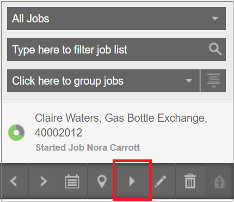Image resolution: width=234 pixels, height=202 pixels.
Task: Edit the job using the pencil icon
Action: coord(161,181)
